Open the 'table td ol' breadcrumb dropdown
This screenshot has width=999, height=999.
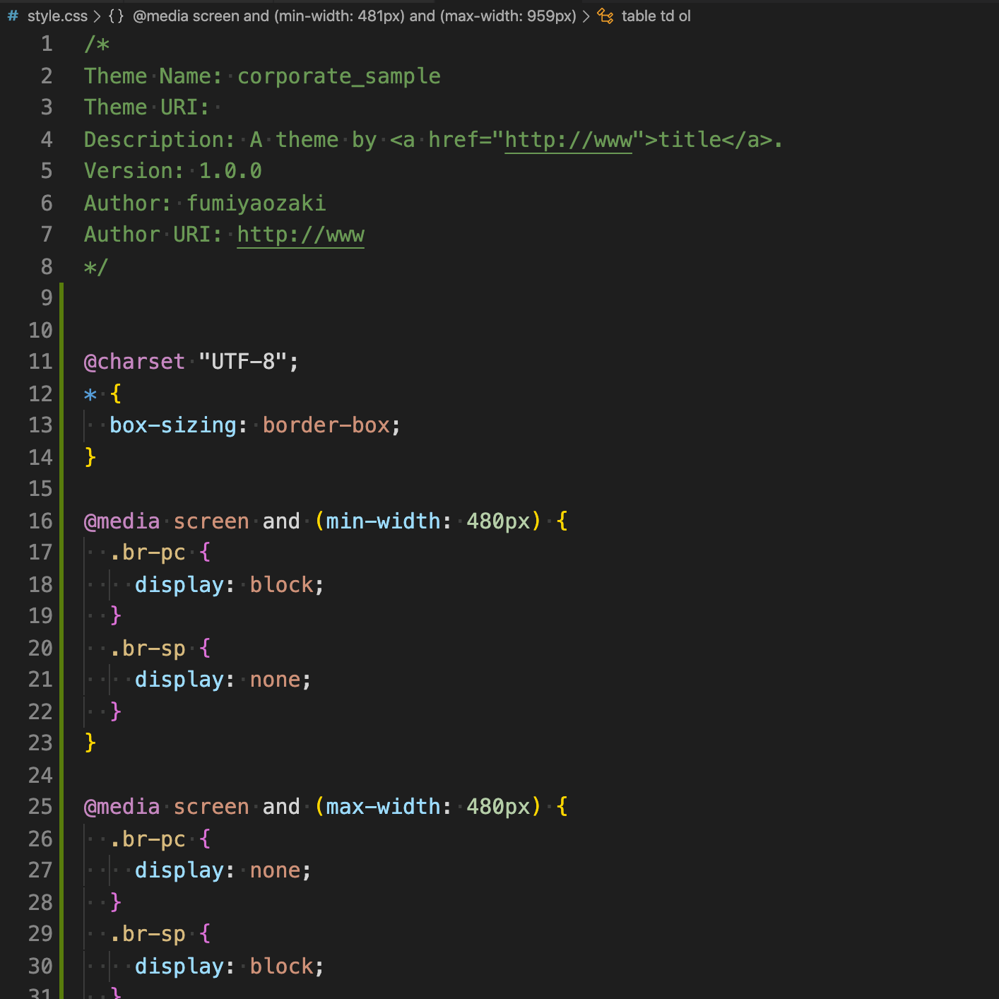point(656,16)
